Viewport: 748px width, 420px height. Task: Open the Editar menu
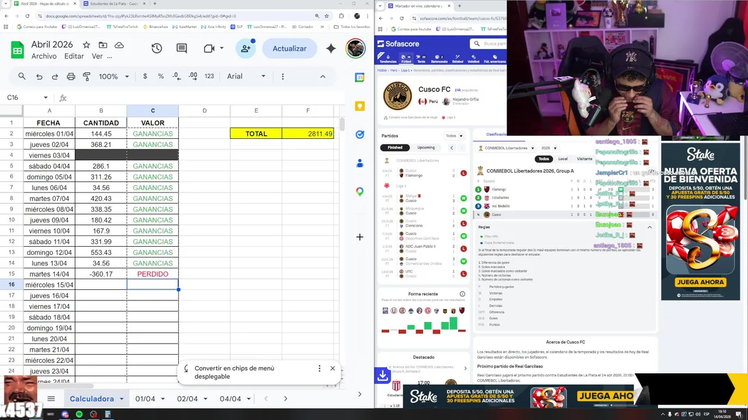pyautogui.click(x=74, y=57)
